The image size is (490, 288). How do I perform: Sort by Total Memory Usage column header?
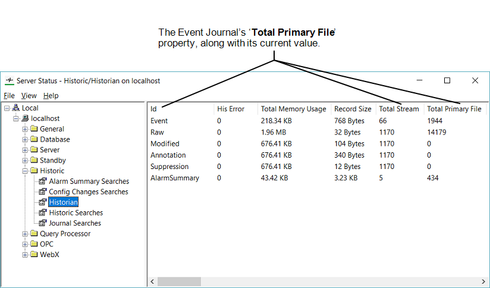293,109
